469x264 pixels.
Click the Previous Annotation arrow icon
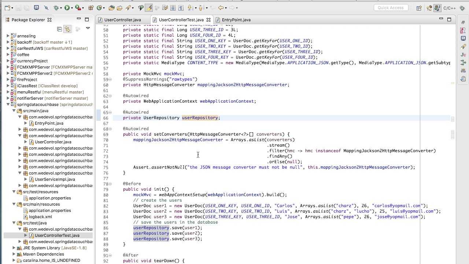point(201,8)
